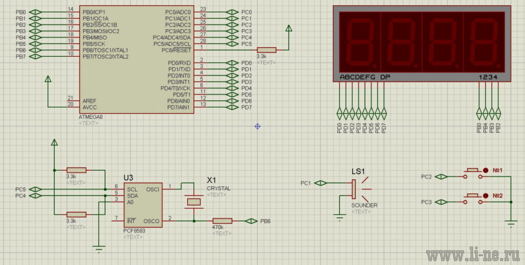
Task: Select the LS1 sounder symbol
Action: (361, 189)
